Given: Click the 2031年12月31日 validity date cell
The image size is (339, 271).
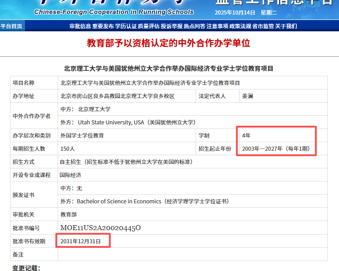Looking at the screenshot, I should (80, 241).
